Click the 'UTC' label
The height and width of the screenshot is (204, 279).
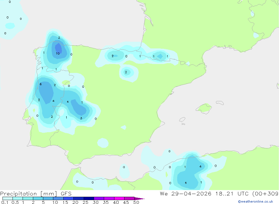click(243, 193)
